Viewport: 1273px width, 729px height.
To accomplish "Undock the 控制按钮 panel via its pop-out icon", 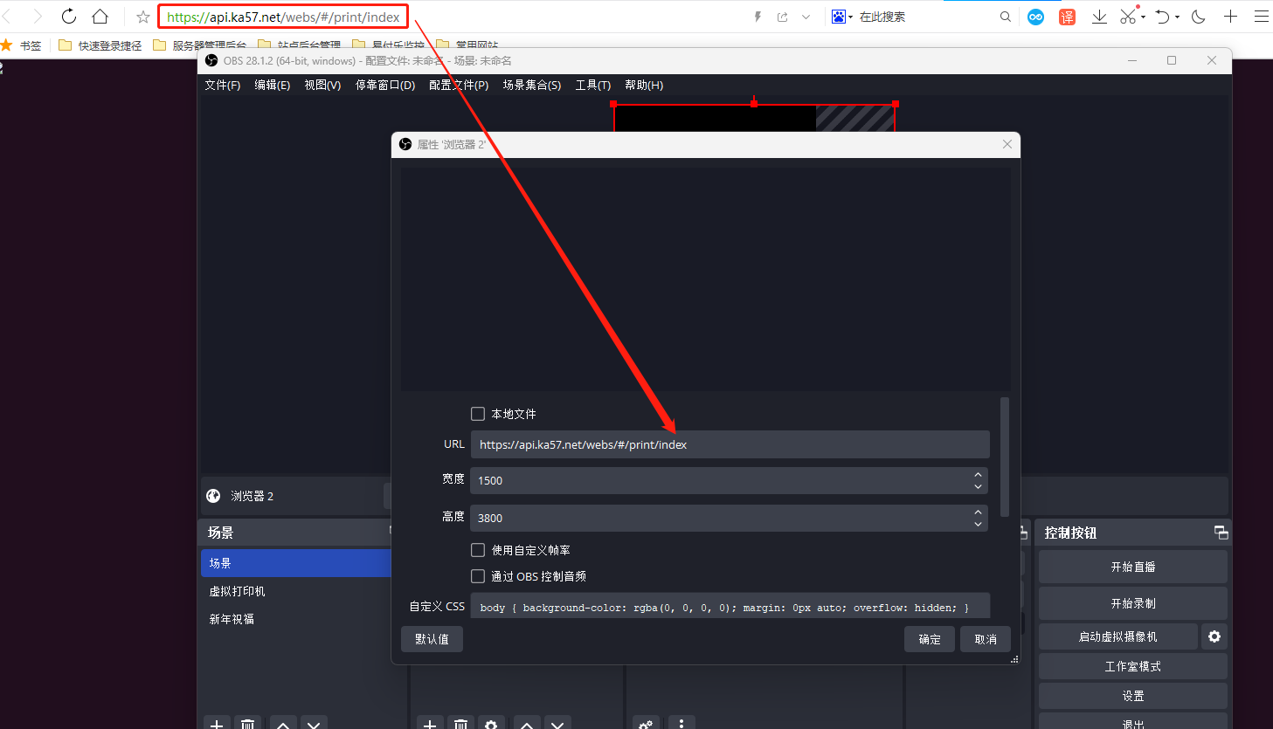I will coord(1221,533).
